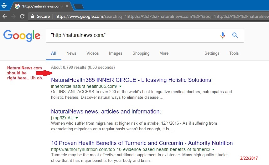Click the incognito mode icon
Screen dimensions: 269x165
pos(4,6)
